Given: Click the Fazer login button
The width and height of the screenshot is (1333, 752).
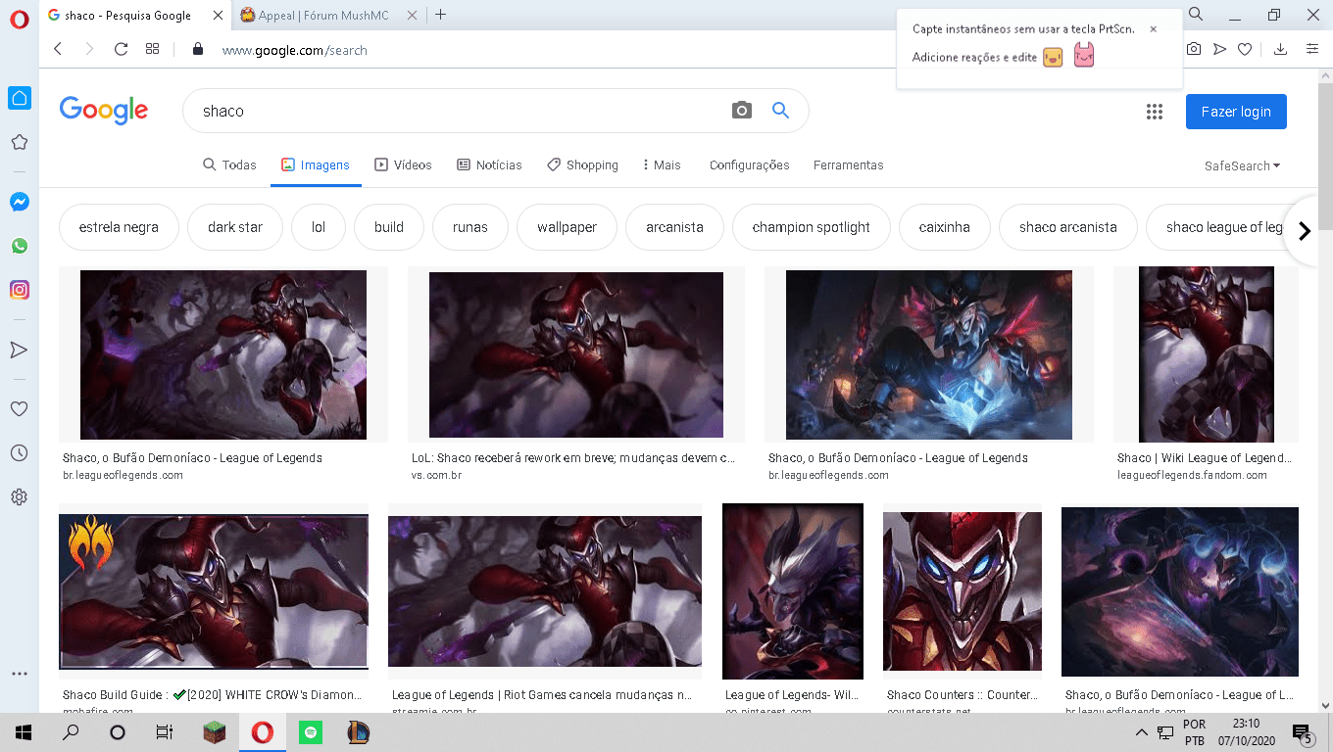Looking at the screenshot, I should tap(1236, 112).
